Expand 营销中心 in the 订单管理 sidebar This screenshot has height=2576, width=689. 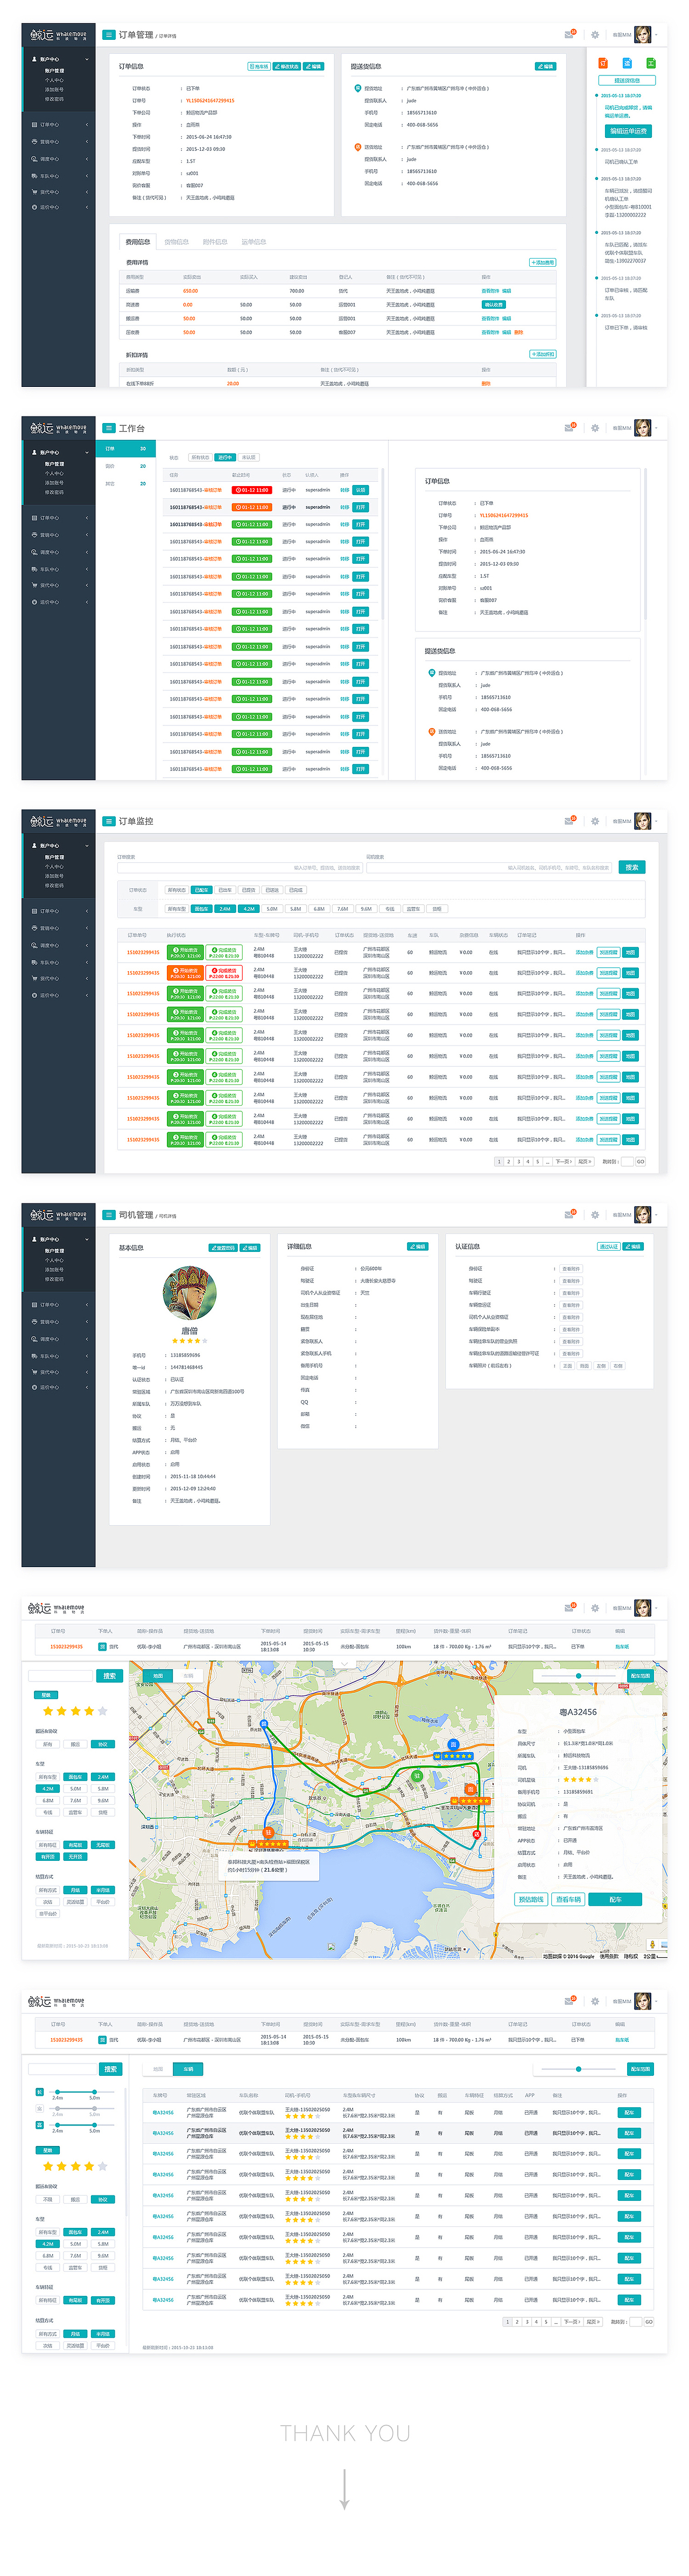(x=87, y=142)
